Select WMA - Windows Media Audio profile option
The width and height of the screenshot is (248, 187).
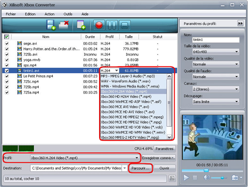(133, 86)
